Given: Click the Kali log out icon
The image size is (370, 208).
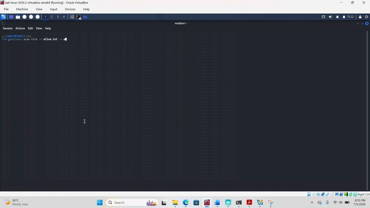Looking at the screenshot, I should pos(367,17).
